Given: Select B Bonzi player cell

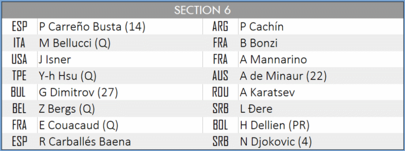Looking at the screenshot, I should 320,43.
